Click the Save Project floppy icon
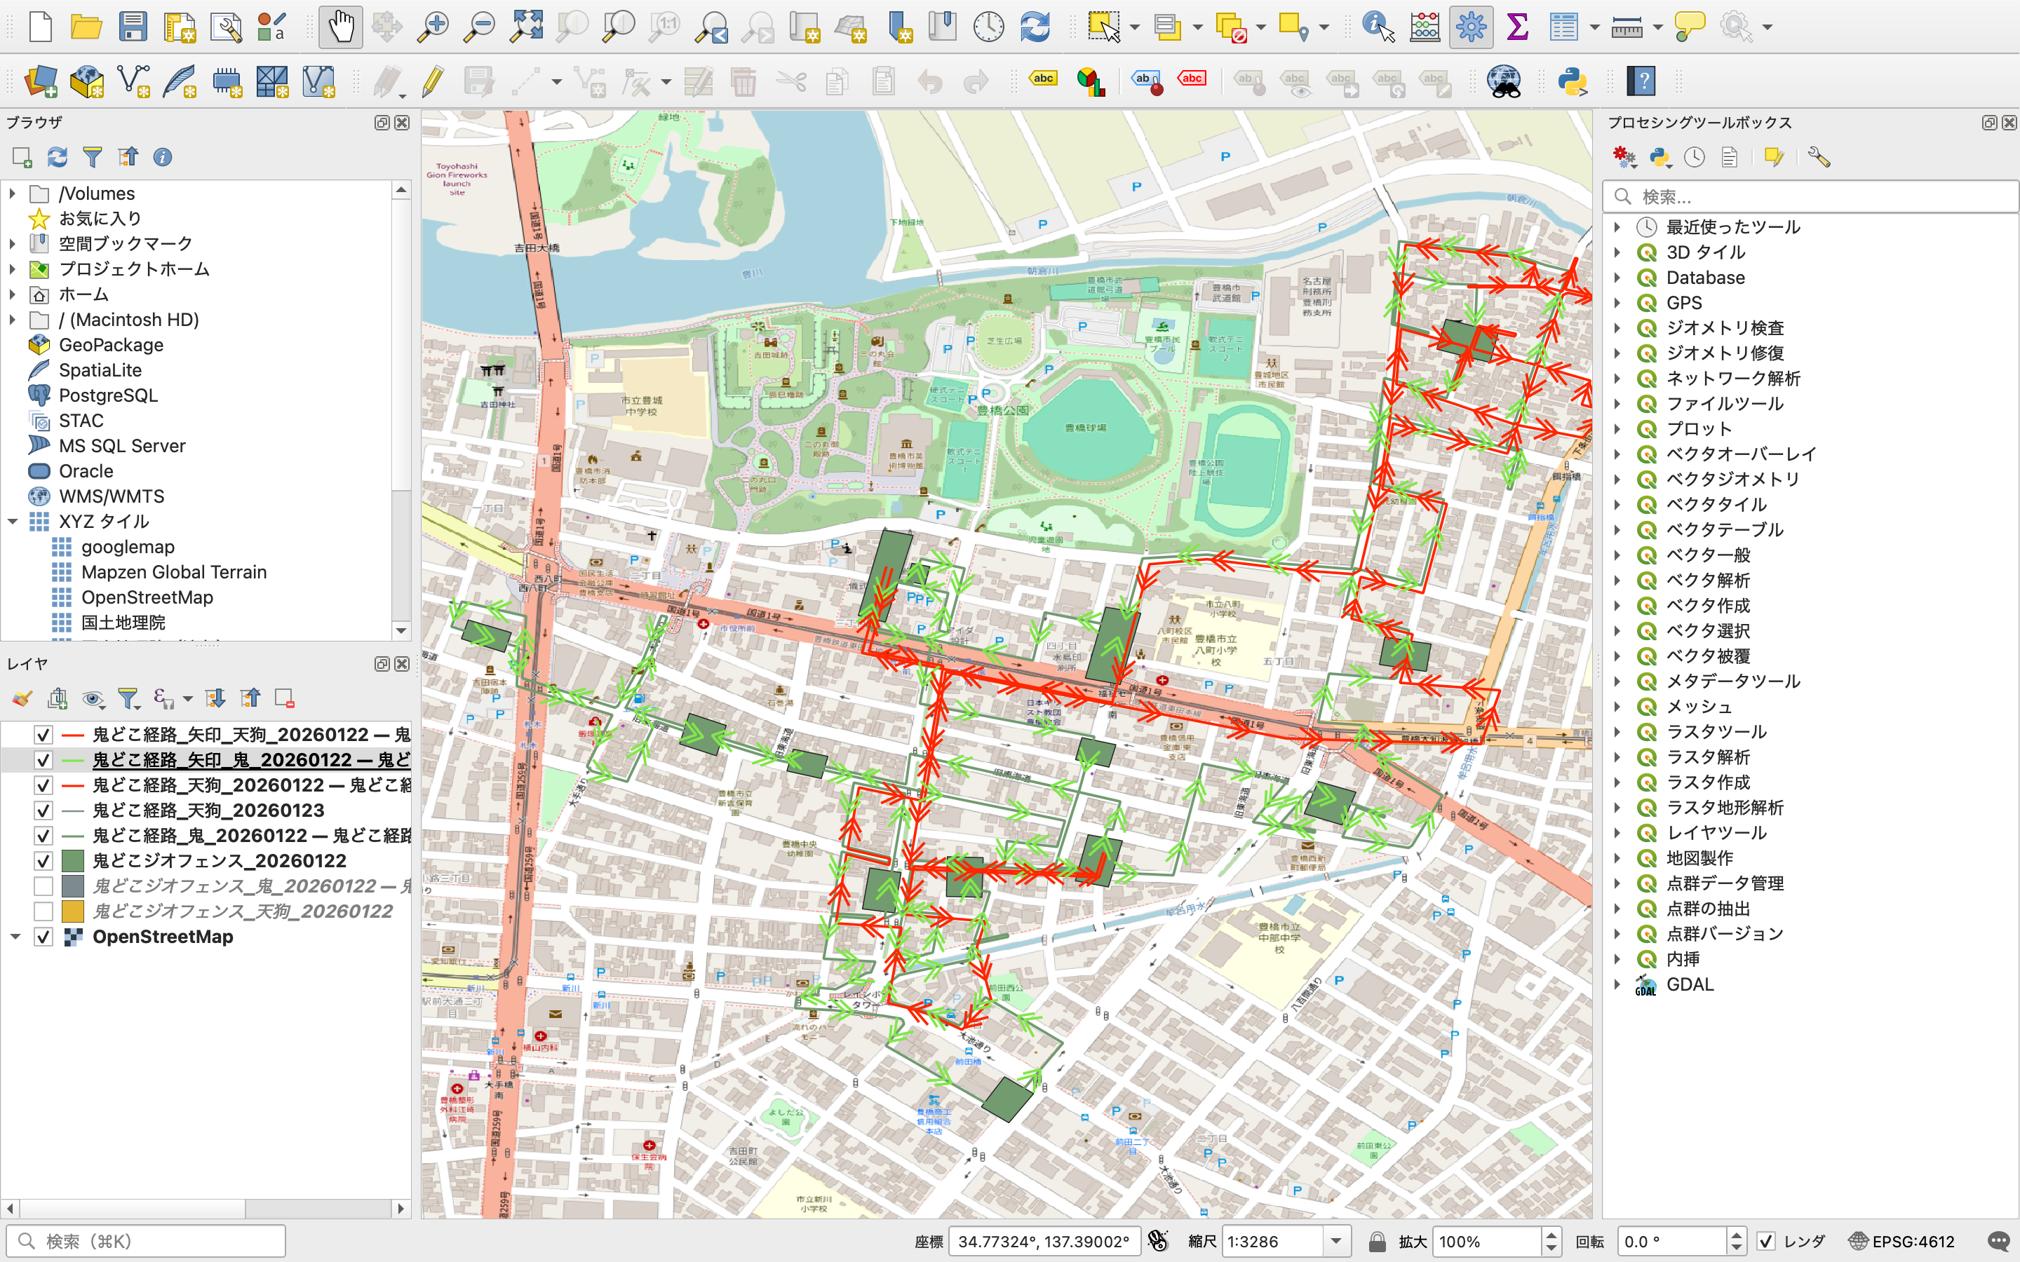The height and width of the screenshot is (1262, 2020). tap(133, 27)
